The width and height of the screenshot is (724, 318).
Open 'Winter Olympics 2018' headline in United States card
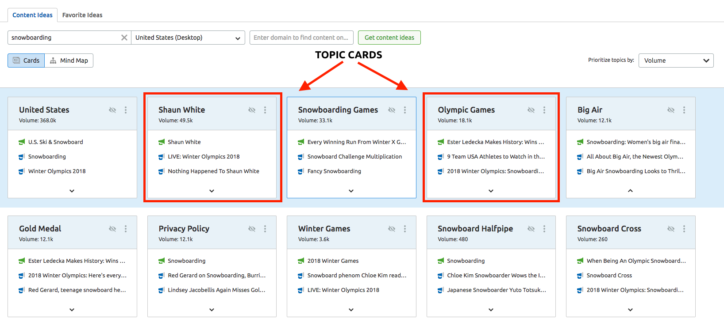coord(57,171)
